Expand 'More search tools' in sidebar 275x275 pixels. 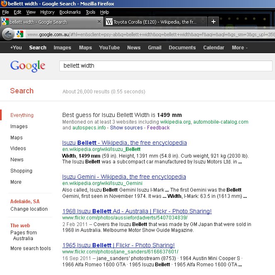[x=31, y=248]
